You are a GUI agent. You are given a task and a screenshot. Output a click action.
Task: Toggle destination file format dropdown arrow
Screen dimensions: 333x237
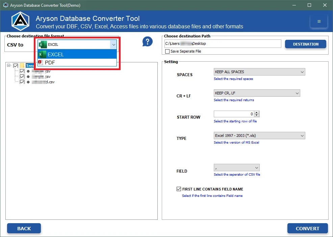pyautogui.click(x=113, y=45)
